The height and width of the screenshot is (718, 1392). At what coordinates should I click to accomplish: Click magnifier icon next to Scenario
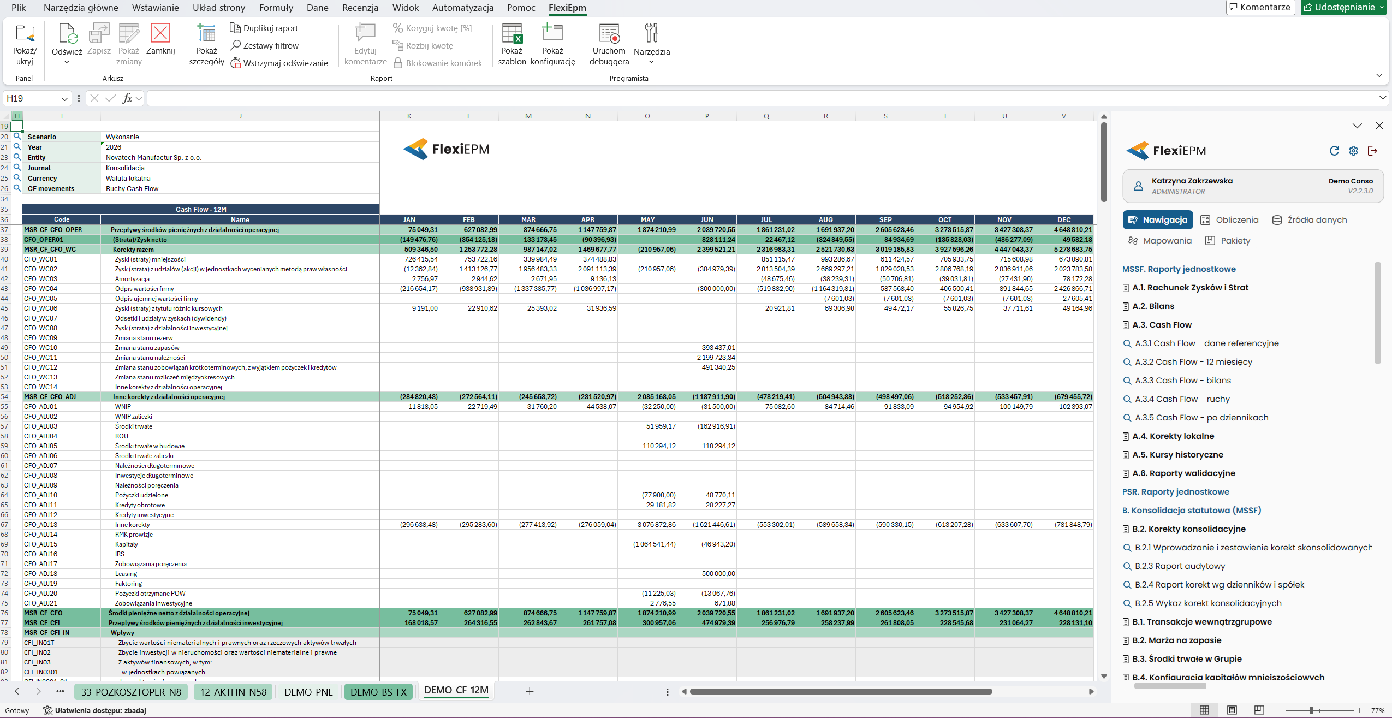(17, 137)
